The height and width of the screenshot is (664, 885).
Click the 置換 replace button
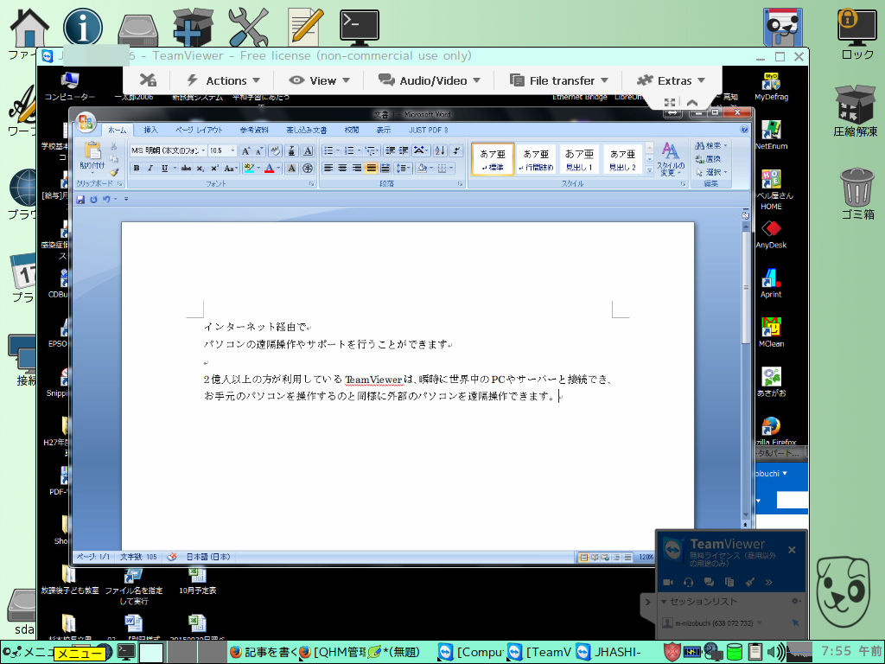pos(709,159)
